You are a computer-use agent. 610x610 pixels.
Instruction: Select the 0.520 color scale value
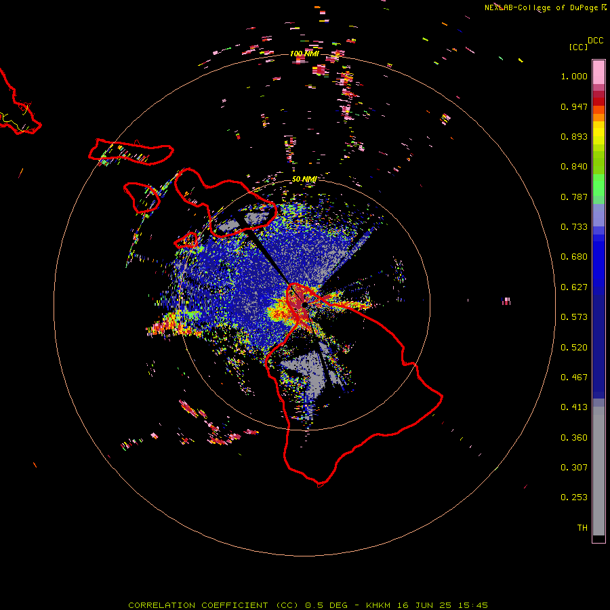point(574,348)
